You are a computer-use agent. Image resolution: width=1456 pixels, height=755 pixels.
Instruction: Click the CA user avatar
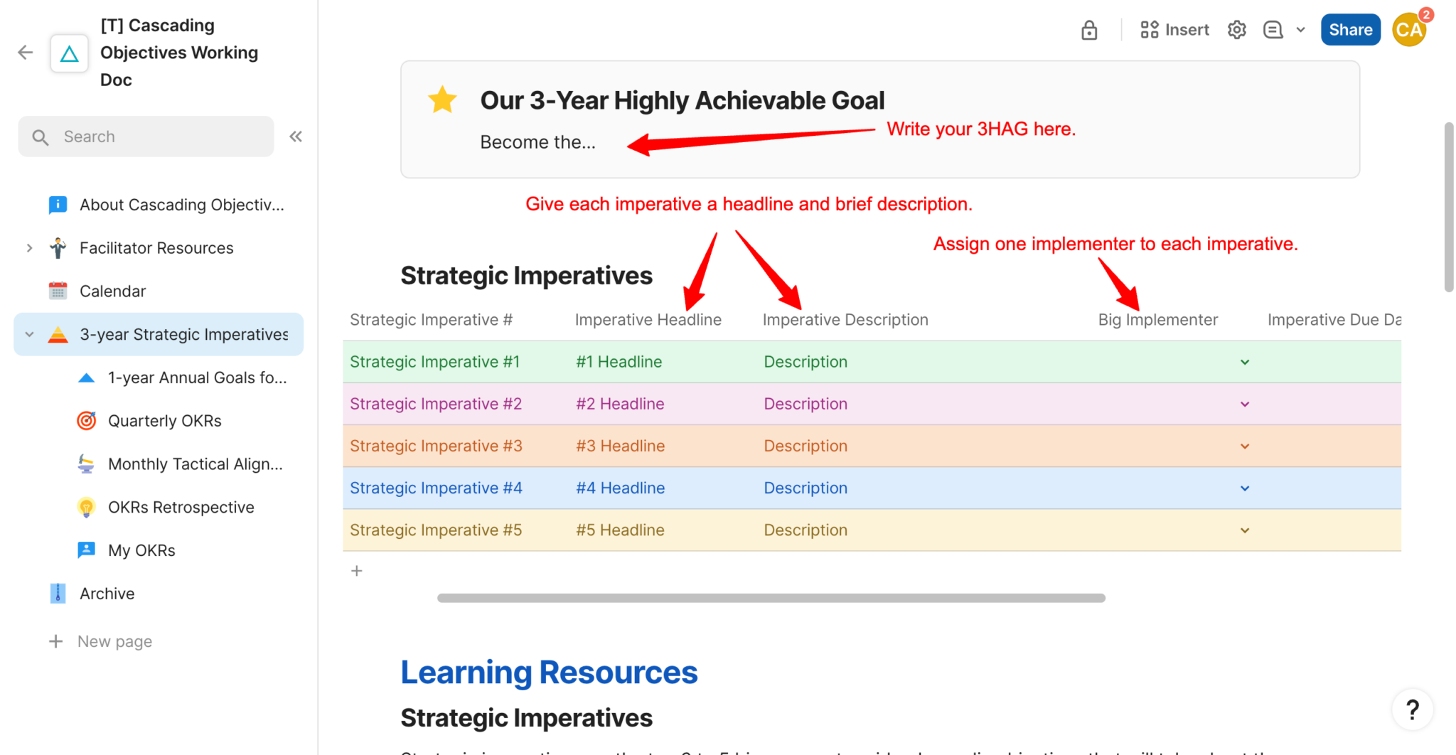[x=1408, y=30]
